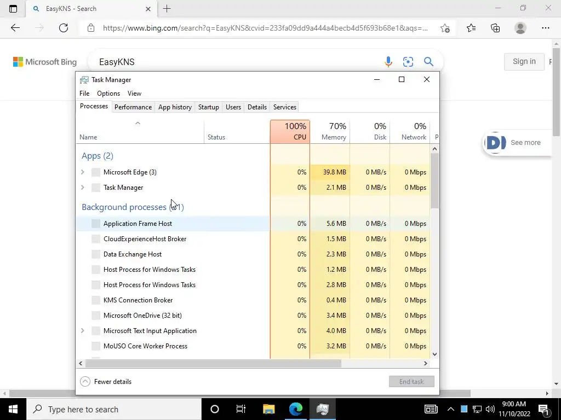The width and height of the screenshot is (561, 420).
Task: Start Bing voice search microphone
Action: pos(388,62)
